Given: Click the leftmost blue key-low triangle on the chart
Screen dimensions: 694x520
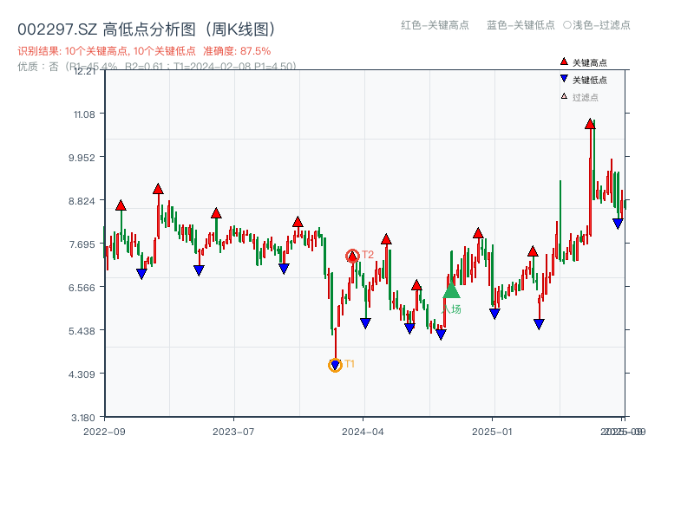Looking at the screenshot, I should pos(141,272).
